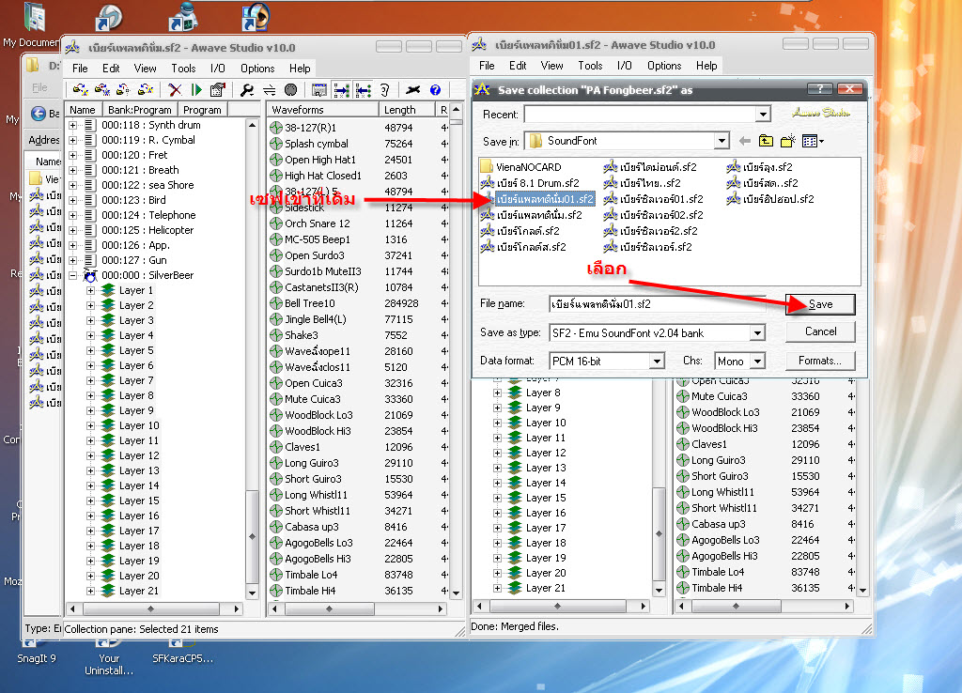Open the Save in folder dropdown
The image size is (962, 693).
pyautogui.click(x=721, y=141)
